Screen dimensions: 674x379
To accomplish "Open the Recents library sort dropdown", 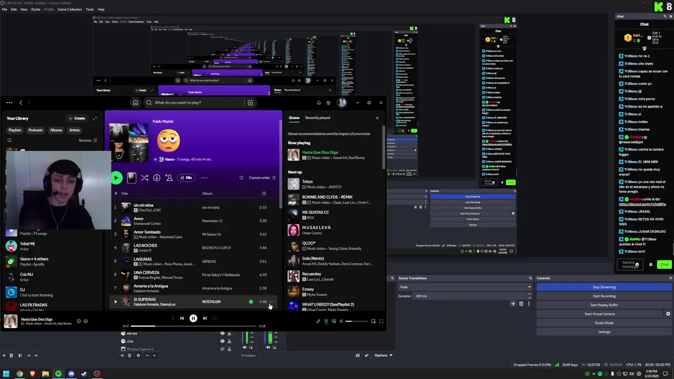I will (x=88, y=141).
